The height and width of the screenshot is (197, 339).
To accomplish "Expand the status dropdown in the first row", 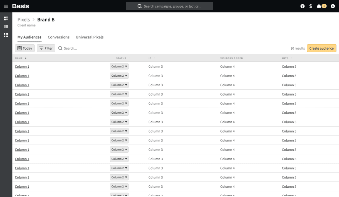I will pos(119,66).
